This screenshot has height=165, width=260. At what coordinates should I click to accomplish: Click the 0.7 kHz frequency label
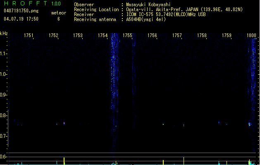click(3, 136)
